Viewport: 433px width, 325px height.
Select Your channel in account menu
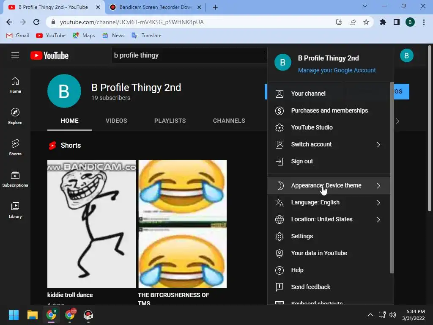pos(329,94)
